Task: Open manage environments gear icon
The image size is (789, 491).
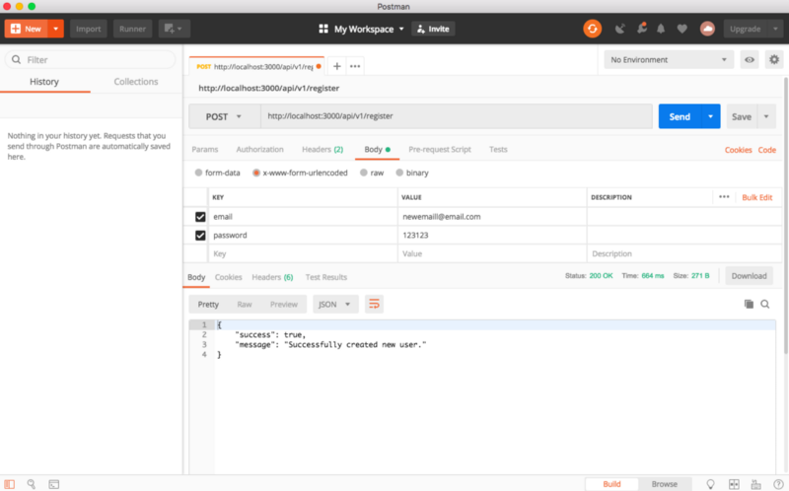Action: 774,60
